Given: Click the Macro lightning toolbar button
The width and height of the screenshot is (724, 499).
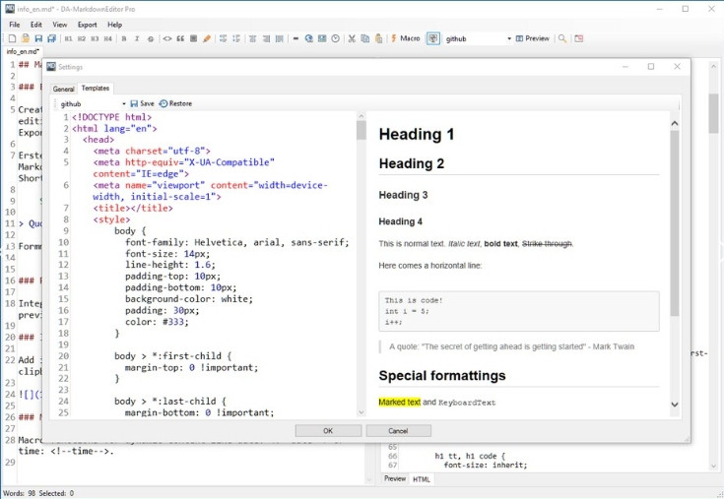Looking at the screenshot, I should coord(406,38).
